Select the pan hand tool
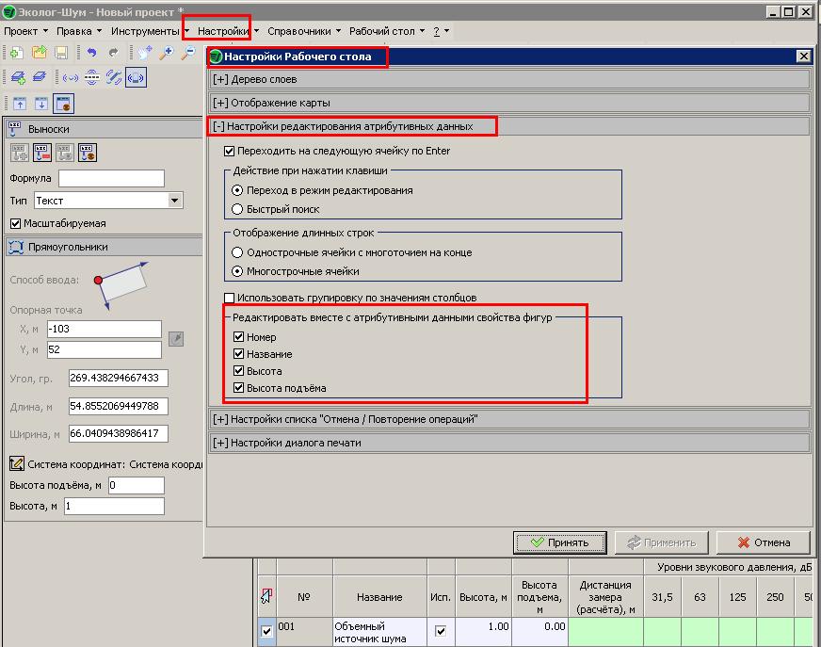This screenshot has height=647, width=821. point(144,54)
